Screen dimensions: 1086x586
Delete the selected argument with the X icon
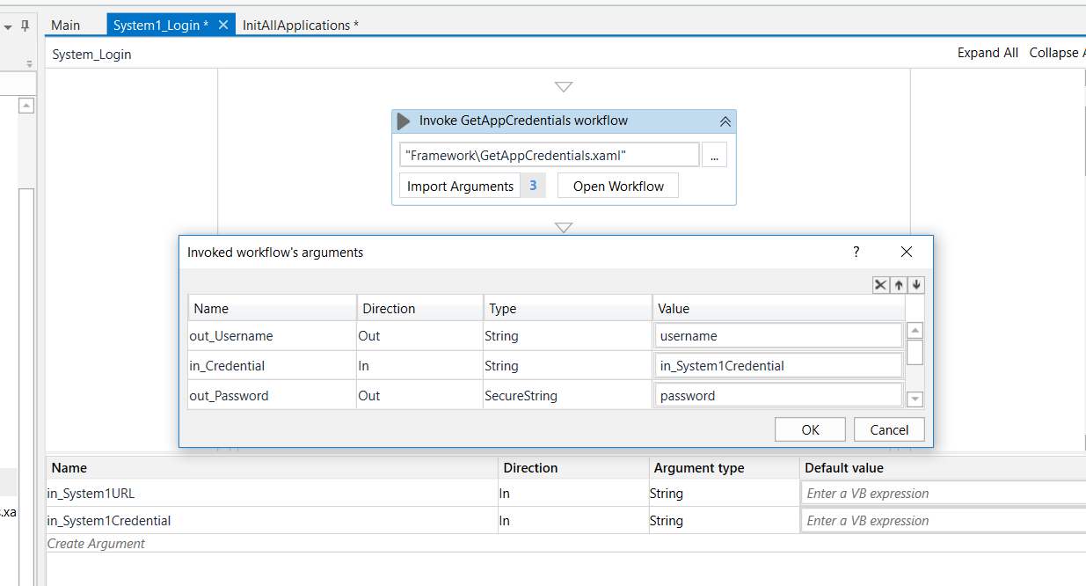click(x=880, y=285)
